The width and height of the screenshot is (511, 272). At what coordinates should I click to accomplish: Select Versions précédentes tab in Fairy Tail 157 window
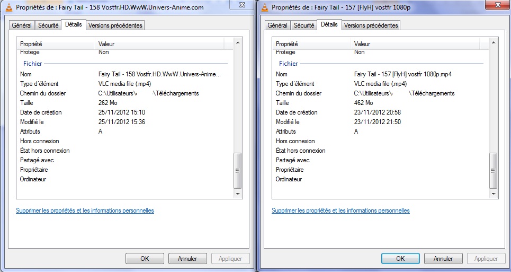(371, 25)
